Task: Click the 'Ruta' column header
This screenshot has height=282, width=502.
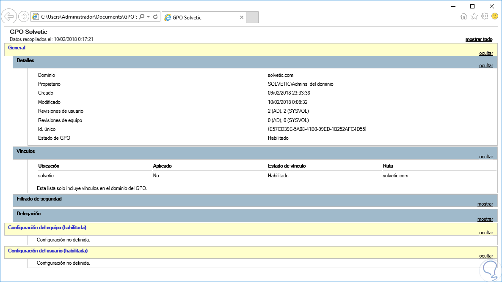Action: pos(388,166)
